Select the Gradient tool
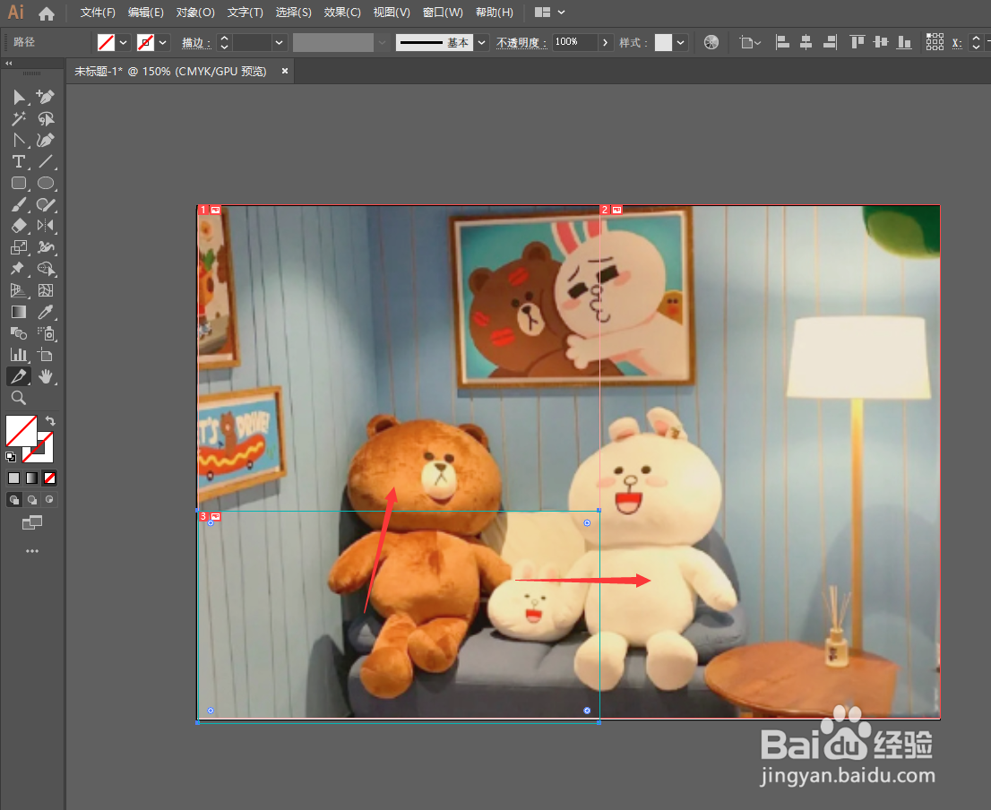 coord(19,312)
